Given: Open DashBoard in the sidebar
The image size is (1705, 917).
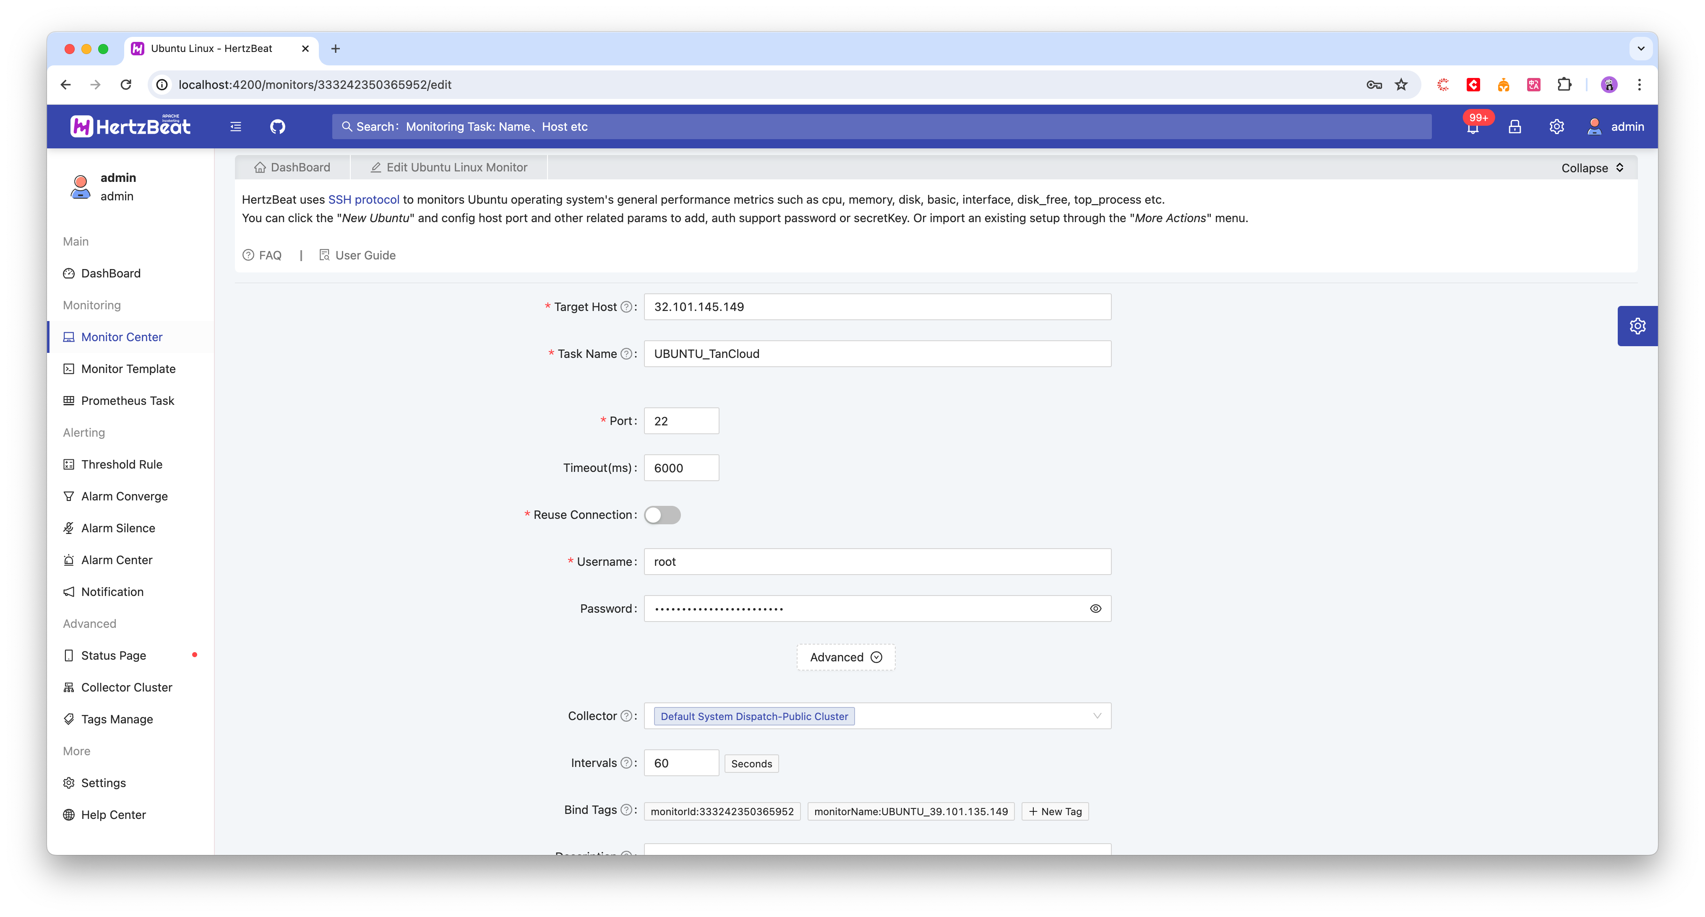Looking at the screenshot, I should [131, 273].
